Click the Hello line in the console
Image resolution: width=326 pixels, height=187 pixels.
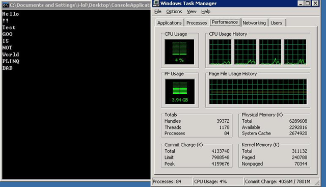point(11,14)
